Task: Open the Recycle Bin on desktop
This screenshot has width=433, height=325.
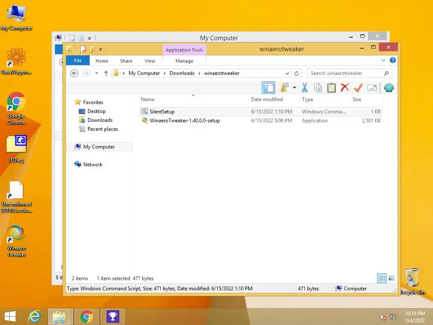Action: click(412, 281)
